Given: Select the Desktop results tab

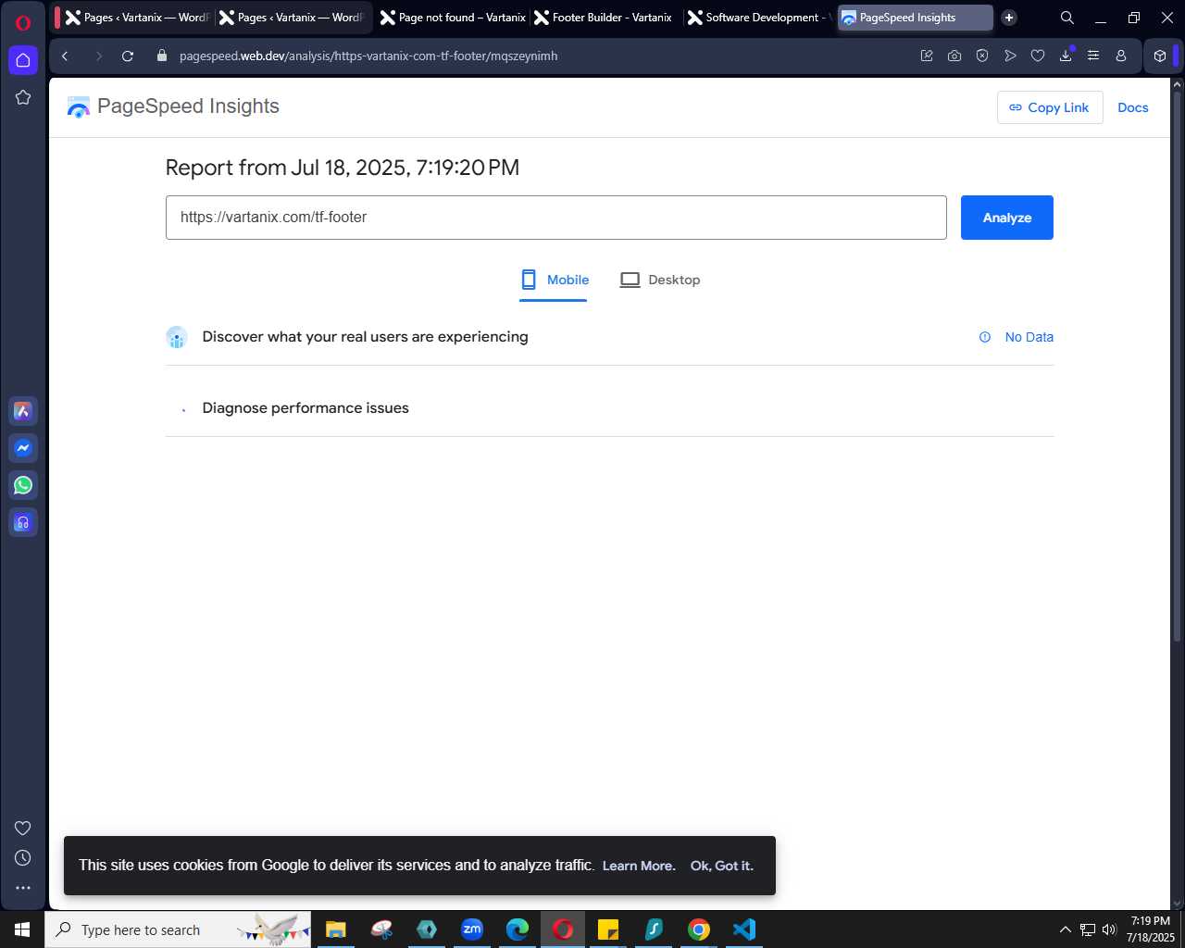Looking at the screenshot, I should coord(660,281).
